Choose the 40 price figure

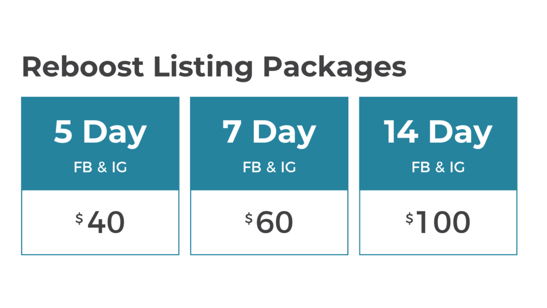pos(106,222)
